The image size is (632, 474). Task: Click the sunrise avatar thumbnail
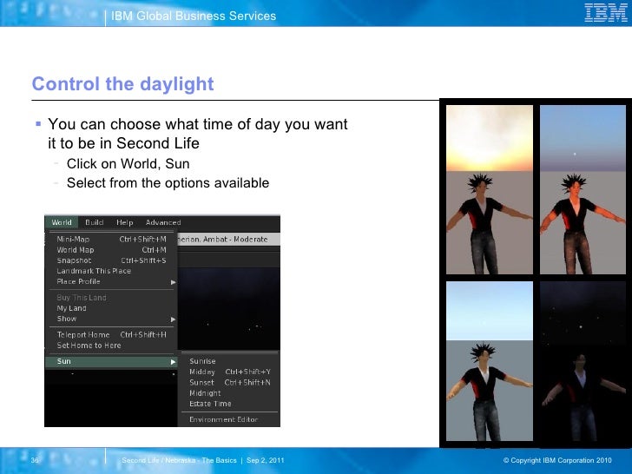(490, 190)
